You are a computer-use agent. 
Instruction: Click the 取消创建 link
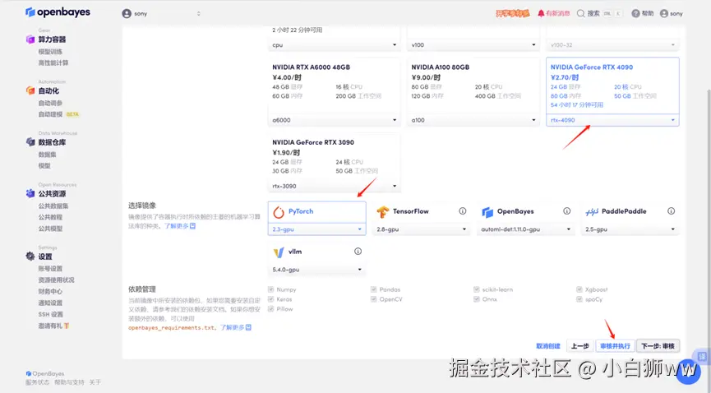coord(547,346)
